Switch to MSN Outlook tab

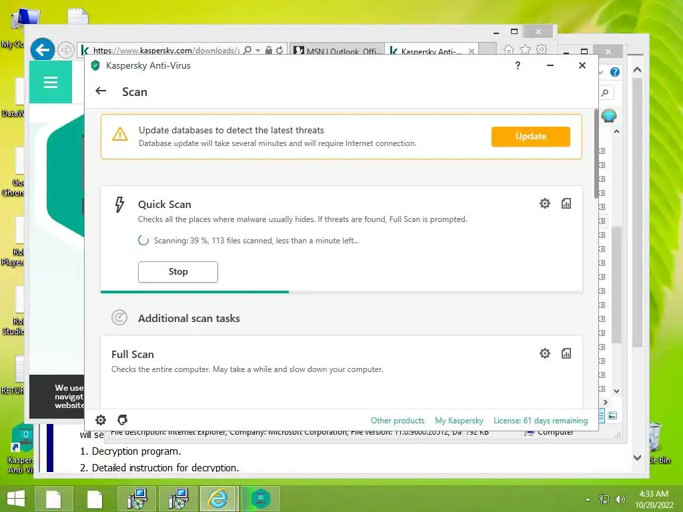tap(337, 51)
